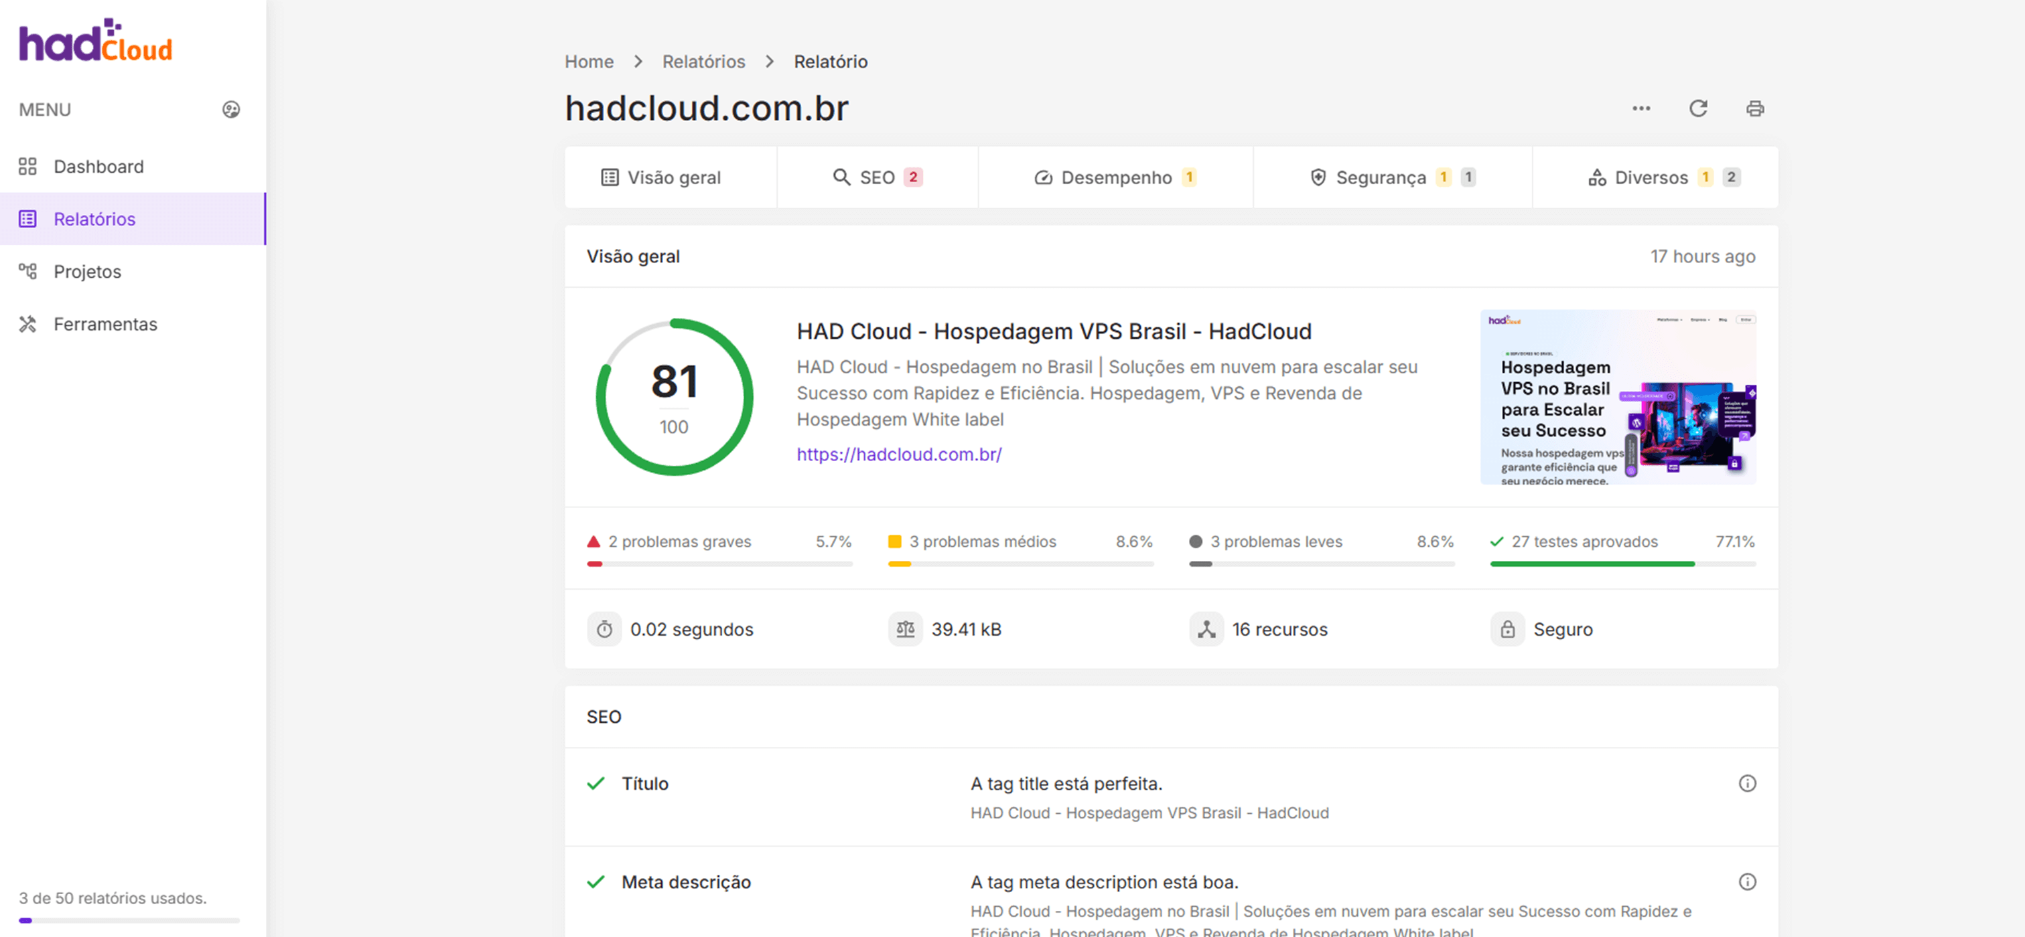Open the three-dots more options menu

click(1640, 108)
